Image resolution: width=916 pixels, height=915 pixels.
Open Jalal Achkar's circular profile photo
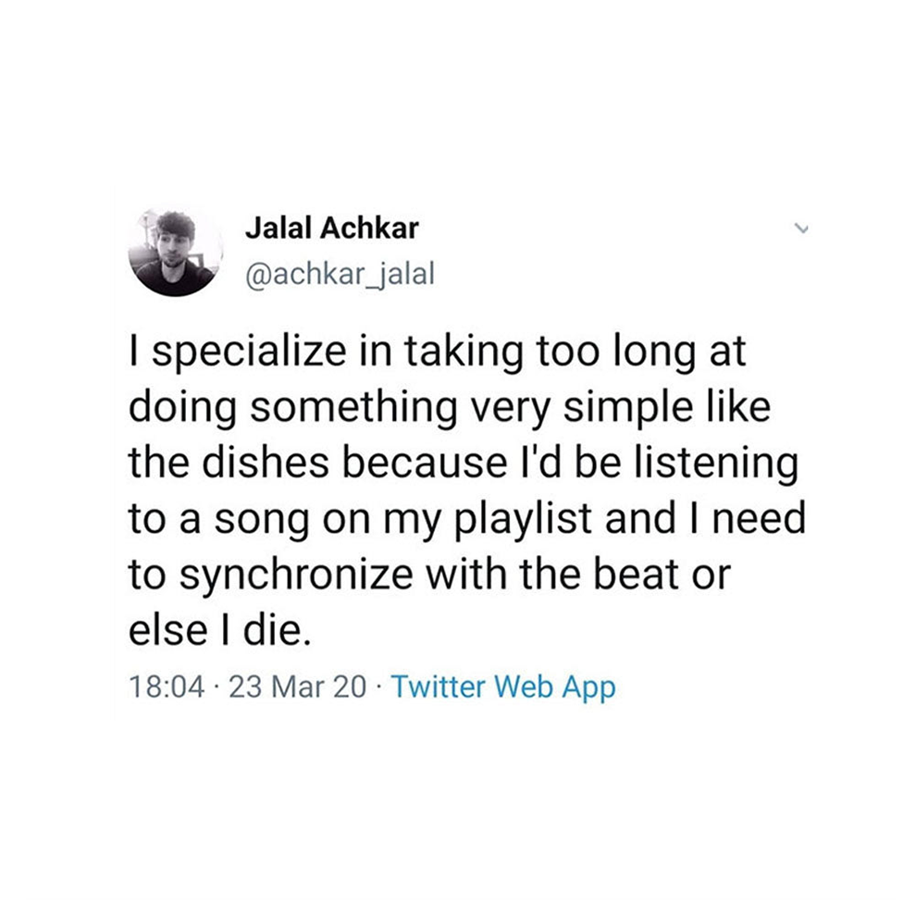(175, 253)
